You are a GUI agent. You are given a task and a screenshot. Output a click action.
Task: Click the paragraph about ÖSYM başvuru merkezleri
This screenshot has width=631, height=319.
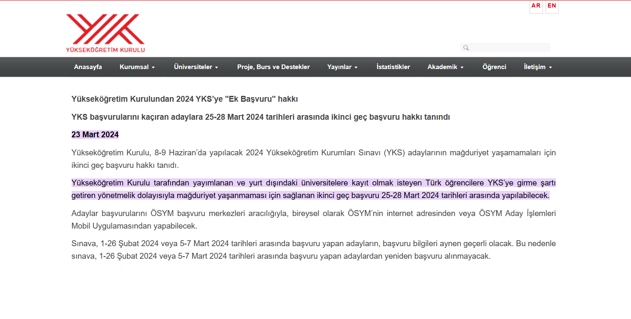point(313,220)
